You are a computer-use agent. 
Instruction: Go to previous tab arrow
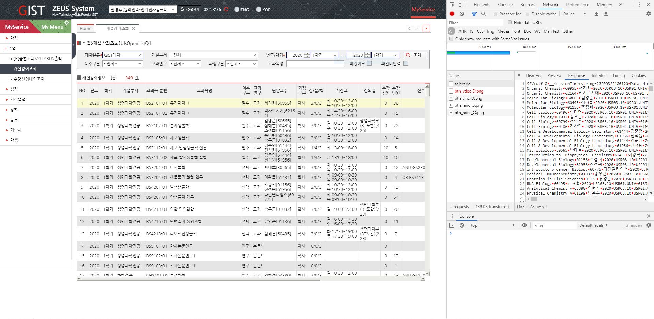pyautogui.click(x=409, y=28)
